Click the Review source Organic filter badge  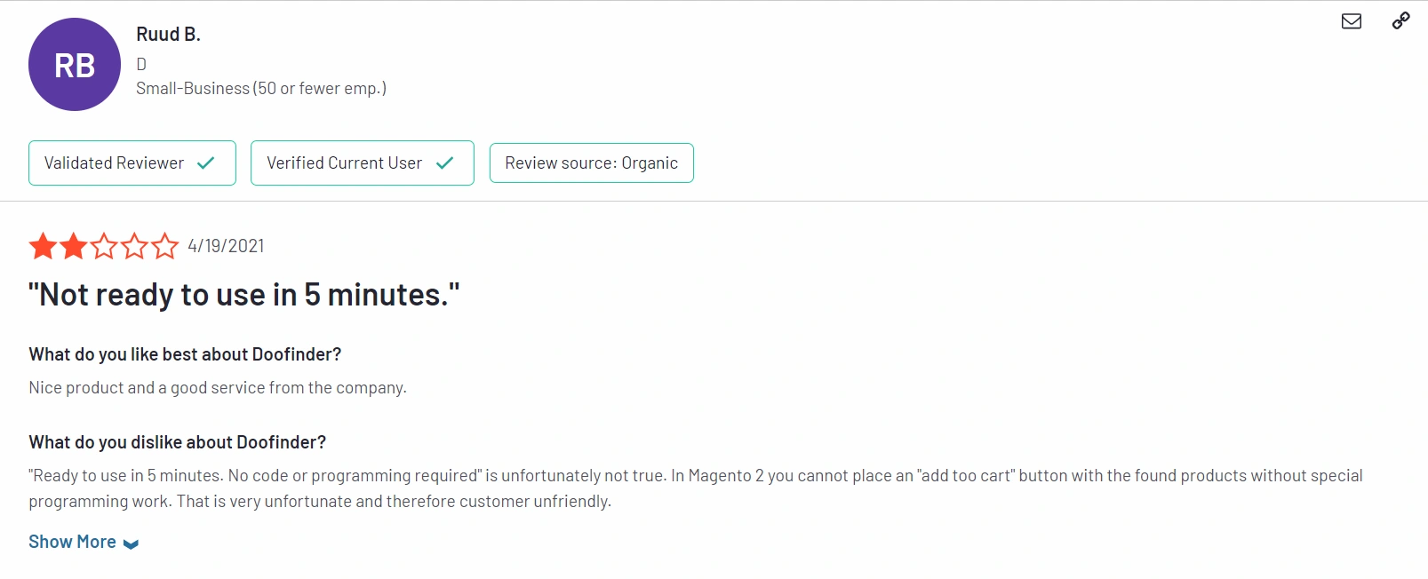tap(591, 163)
